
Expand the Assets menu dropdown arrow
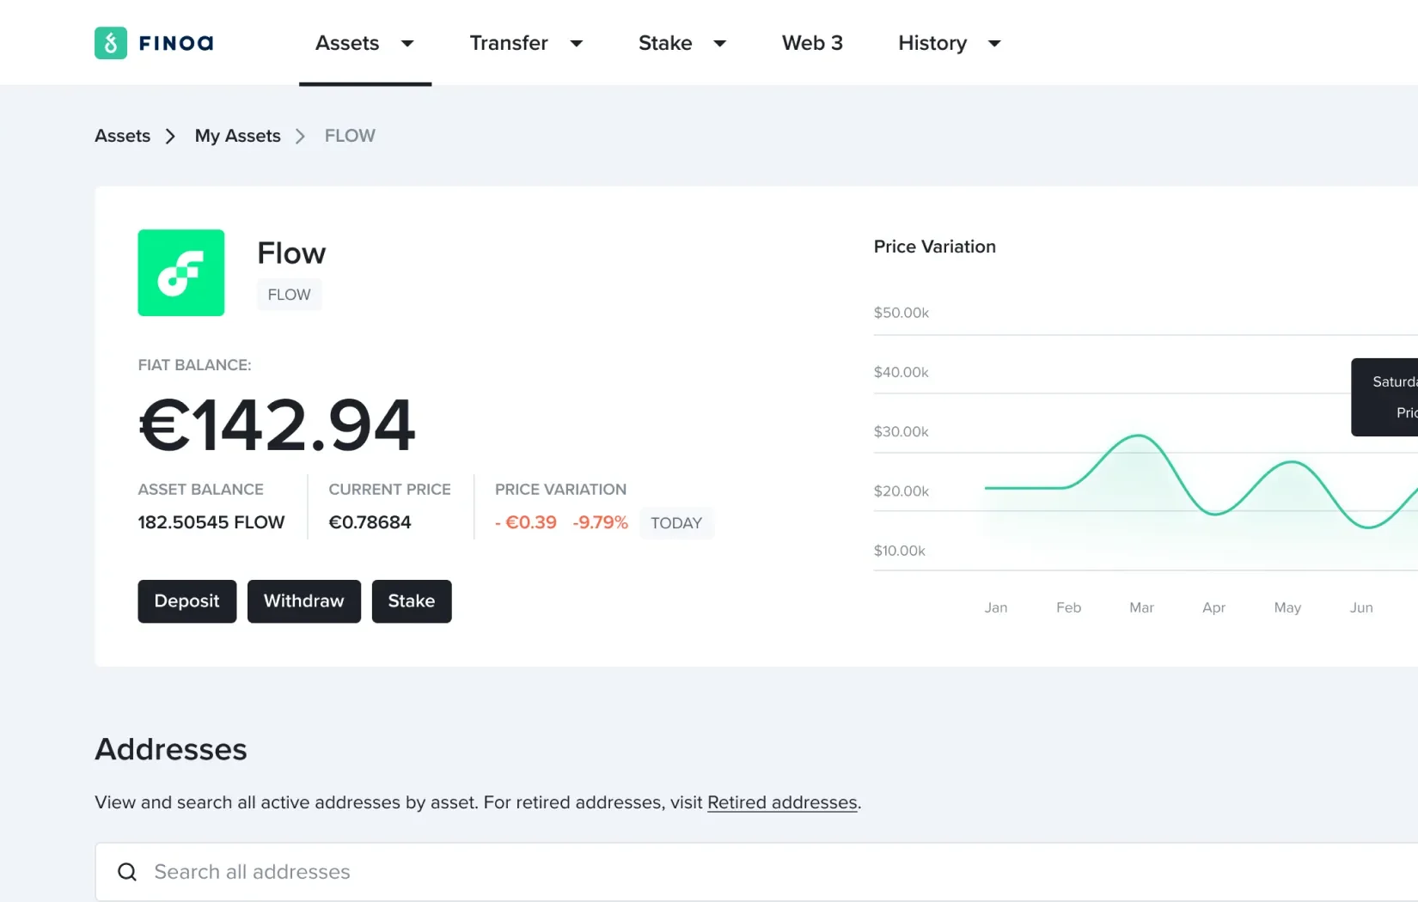pyautogui.click(x=408, y=43)
